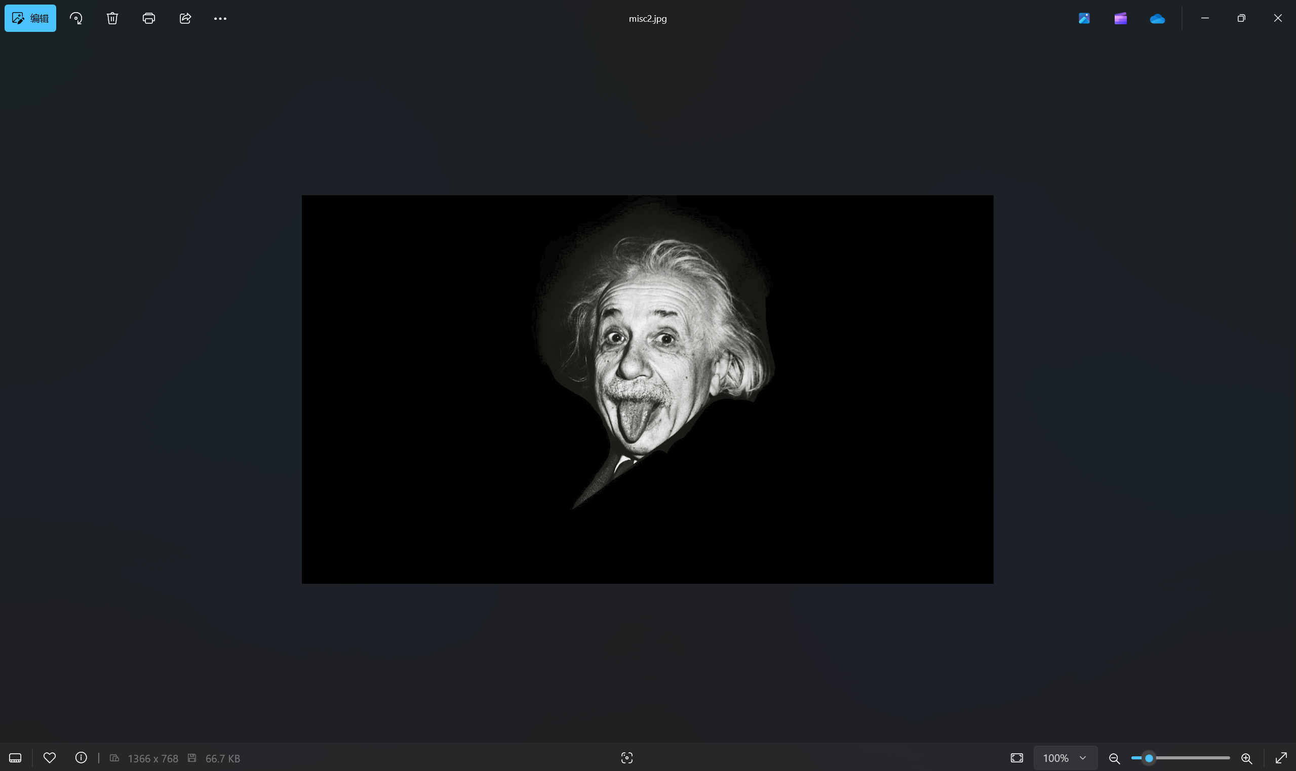Click the displayed photo in the viewer
Image resolution: width=1296 pixels, height=771 pixels.
[647, 389]
